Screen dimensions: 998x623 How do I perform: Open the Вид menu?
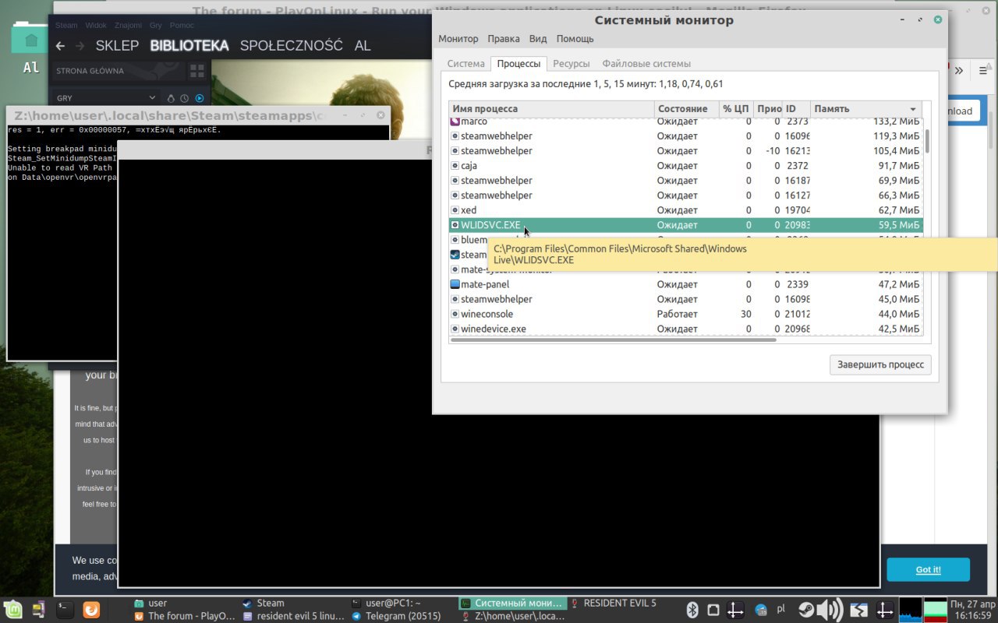click(538, 39)
